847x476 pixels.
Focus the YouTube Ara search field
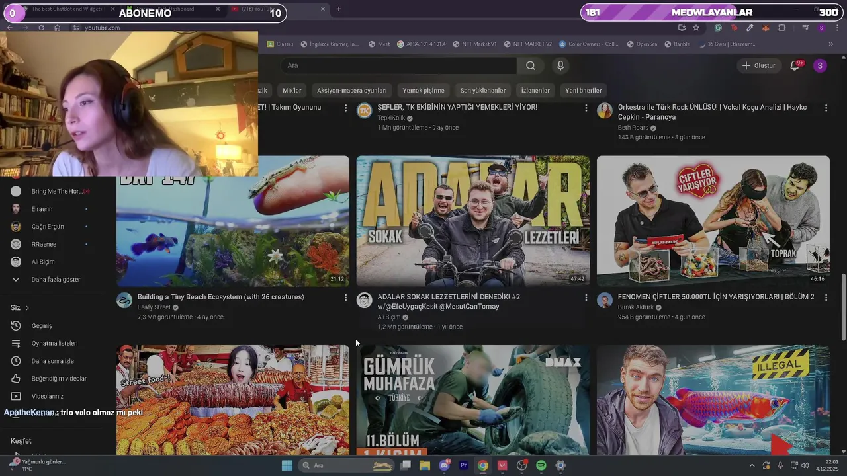(x=399, y=65)
